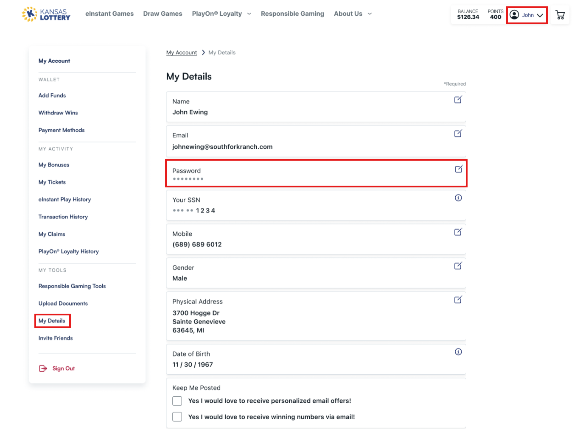Enable winning numbers via email checkbox
This screenshot has height=429, width=580.
pyautogui.click(x=177, y=417)
